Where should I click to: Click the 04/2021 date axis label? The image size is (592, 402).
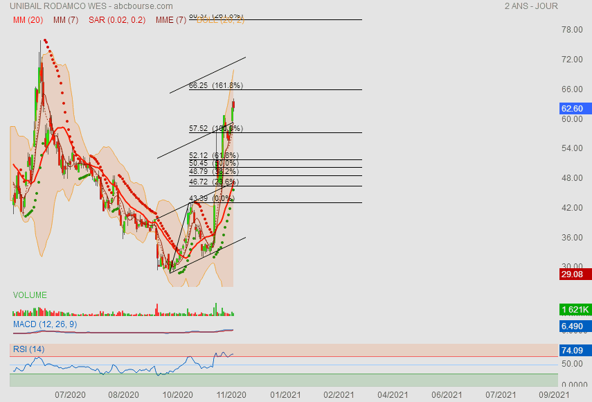[x=393, y=395]
